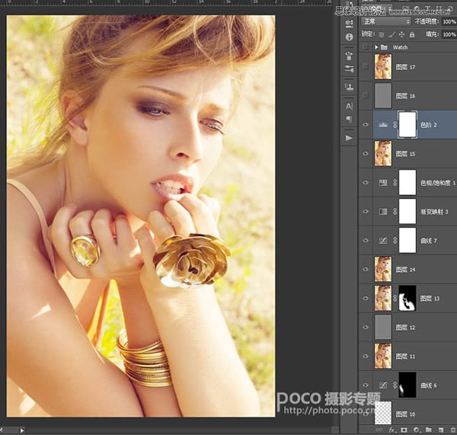457x435 pixels.
Task: Select the 色阶 2 layer mask thumbnail
Action: (x=407, y=125)
